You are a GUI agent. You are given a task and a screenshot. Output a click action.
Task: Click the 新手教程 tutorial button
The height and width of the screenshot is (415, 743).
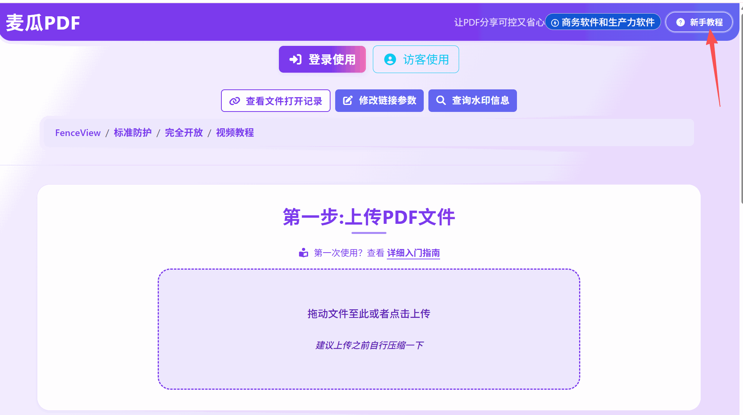[699, 22]
